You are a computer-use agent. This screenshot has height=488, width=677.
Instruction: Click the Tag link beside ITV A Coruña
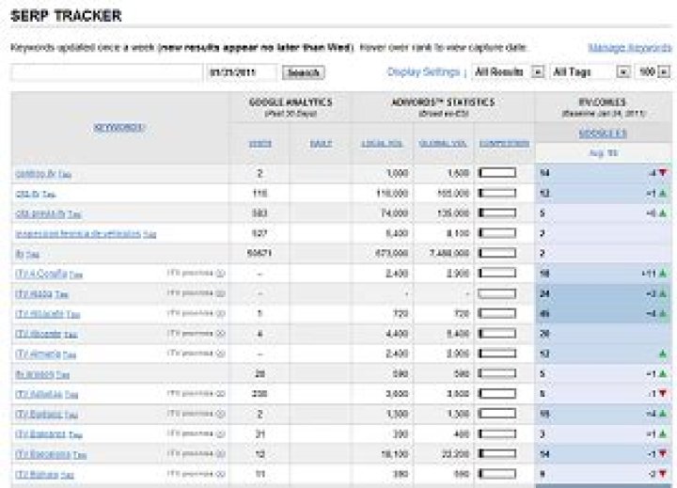[x=76, y=275]
